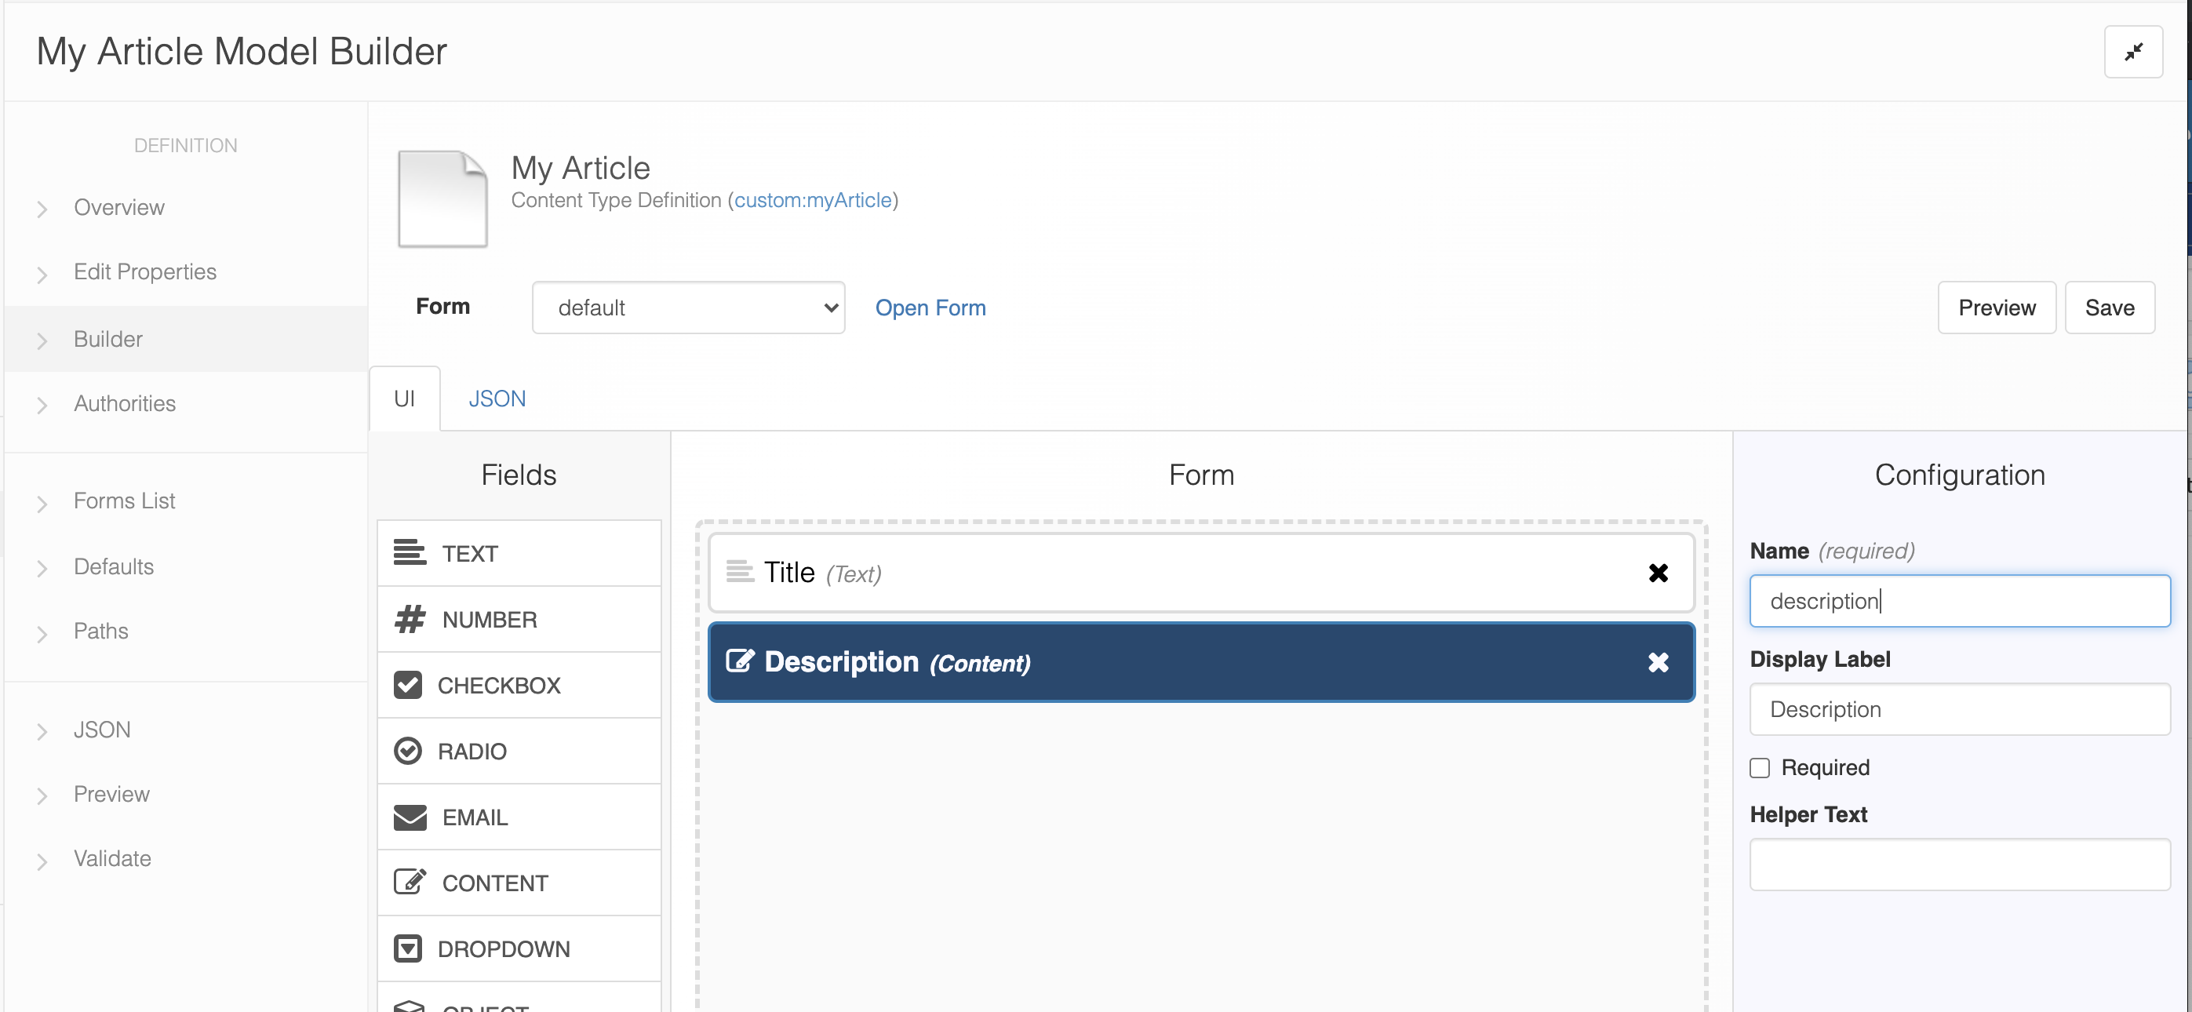Expand the sidebar Preview chevron

point(42,797)
